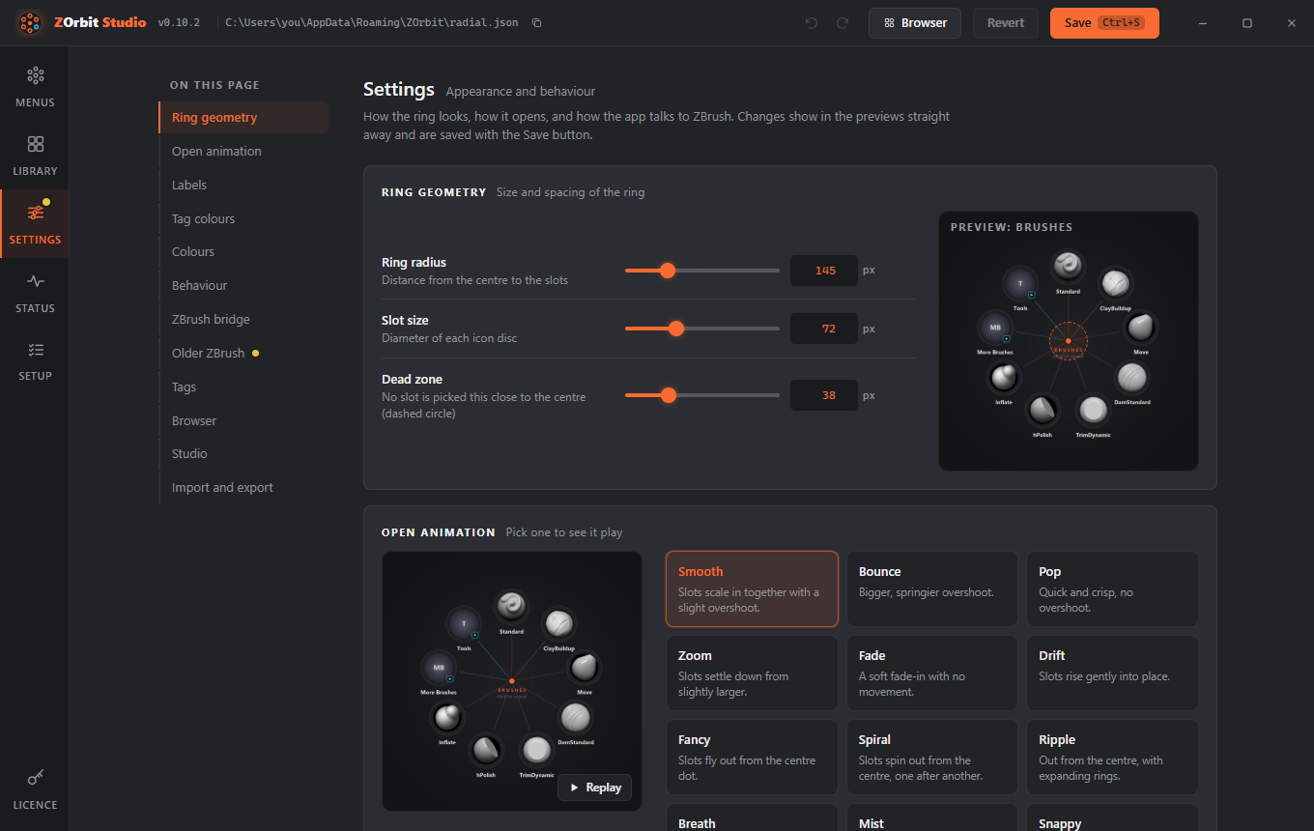
Task: Click the Ring radius value field
Action: pyautogui.click(x=824, y=271)
